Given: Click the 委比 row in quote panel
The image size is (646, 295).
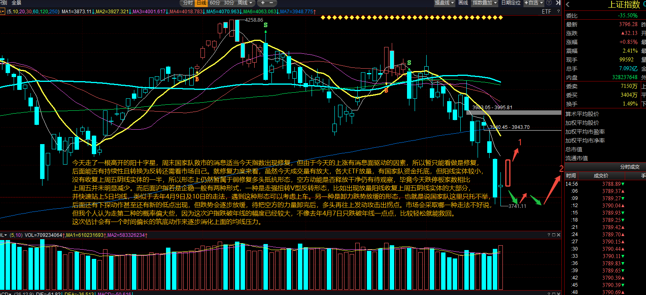Looking at the screenshot, I should [x=603, y=16].
